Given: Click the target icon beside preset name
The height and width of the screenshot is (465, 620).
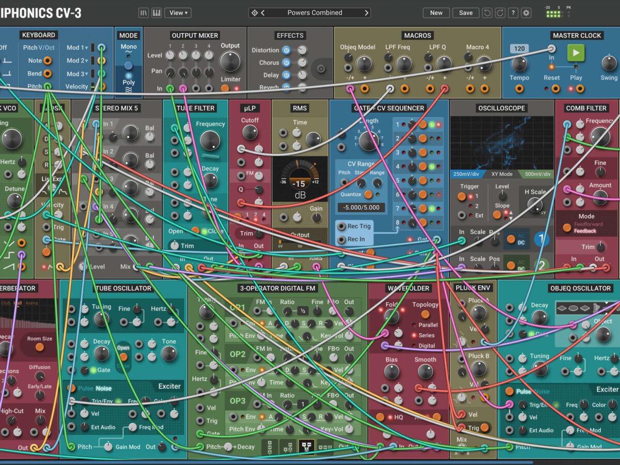Looking at the screenshot, I should click(254, 13).
